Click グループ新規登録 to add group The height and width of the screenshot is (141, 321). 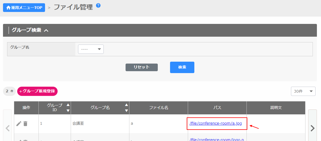tap(37, 91)
